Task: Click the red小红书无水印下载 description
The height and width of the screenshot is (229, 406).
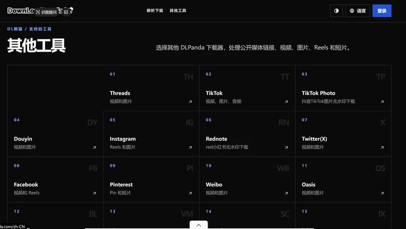Action: click(227, 147)
